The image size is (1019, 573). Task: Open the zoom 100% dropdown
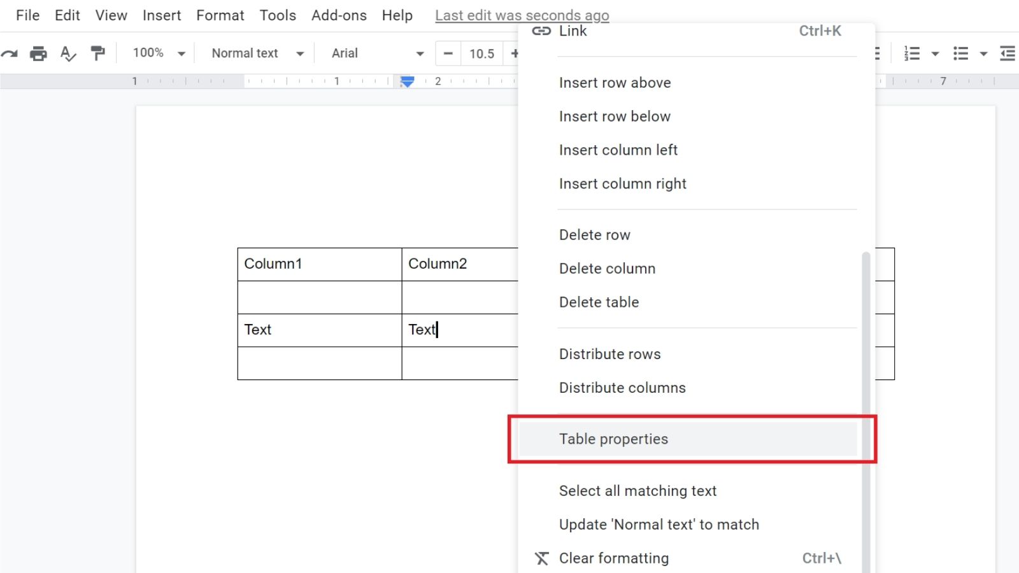point(159,53)
